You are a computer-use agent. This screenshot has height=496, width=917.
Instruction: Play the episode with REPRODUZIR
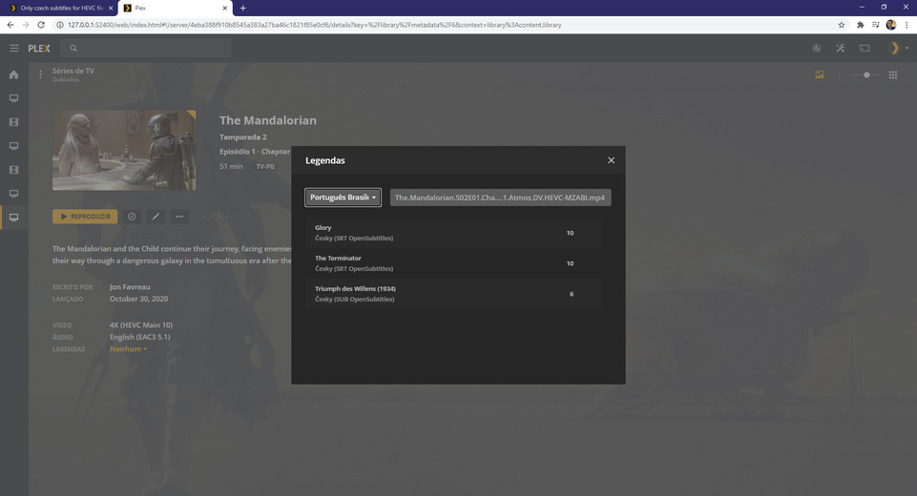point(85,217)
